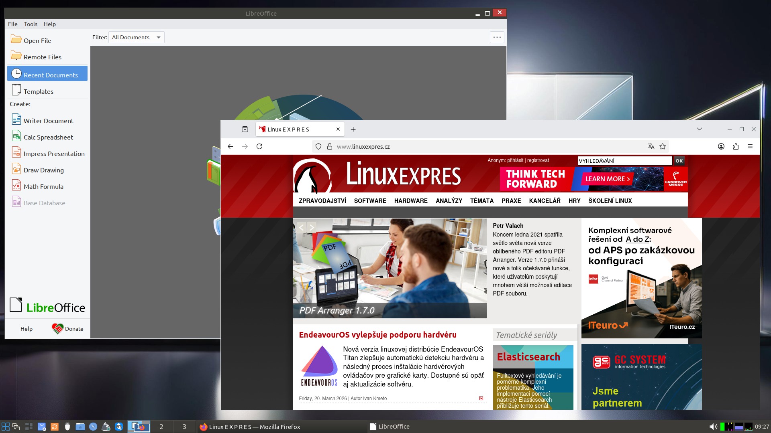Image resolution: width=771 pixels, height=433 pixels.
Task: Select the SOFTWARE tab on LinuxEXPRES
Action: 370,200
